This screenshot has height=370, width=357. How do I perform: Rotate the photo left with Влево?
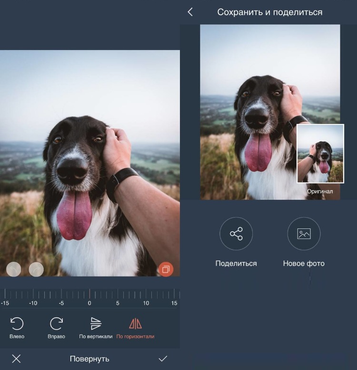[17, 325]
